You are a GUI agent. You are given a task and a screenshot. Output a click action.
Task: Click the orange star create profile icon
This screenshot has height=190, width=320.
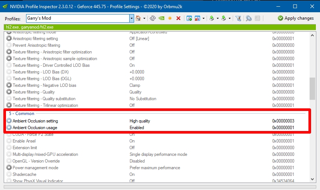[170, 18]
